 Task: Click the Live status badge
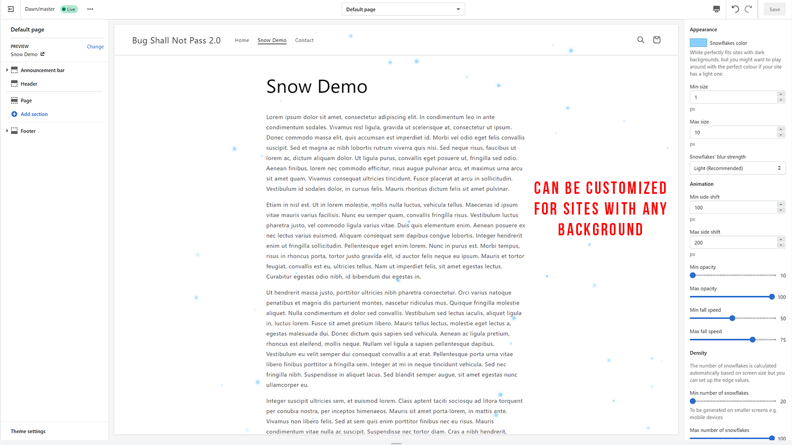[x=69, y=9]
